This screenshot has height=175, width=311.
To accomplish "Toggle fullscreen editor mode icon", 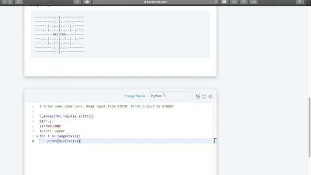I will 204,97.
